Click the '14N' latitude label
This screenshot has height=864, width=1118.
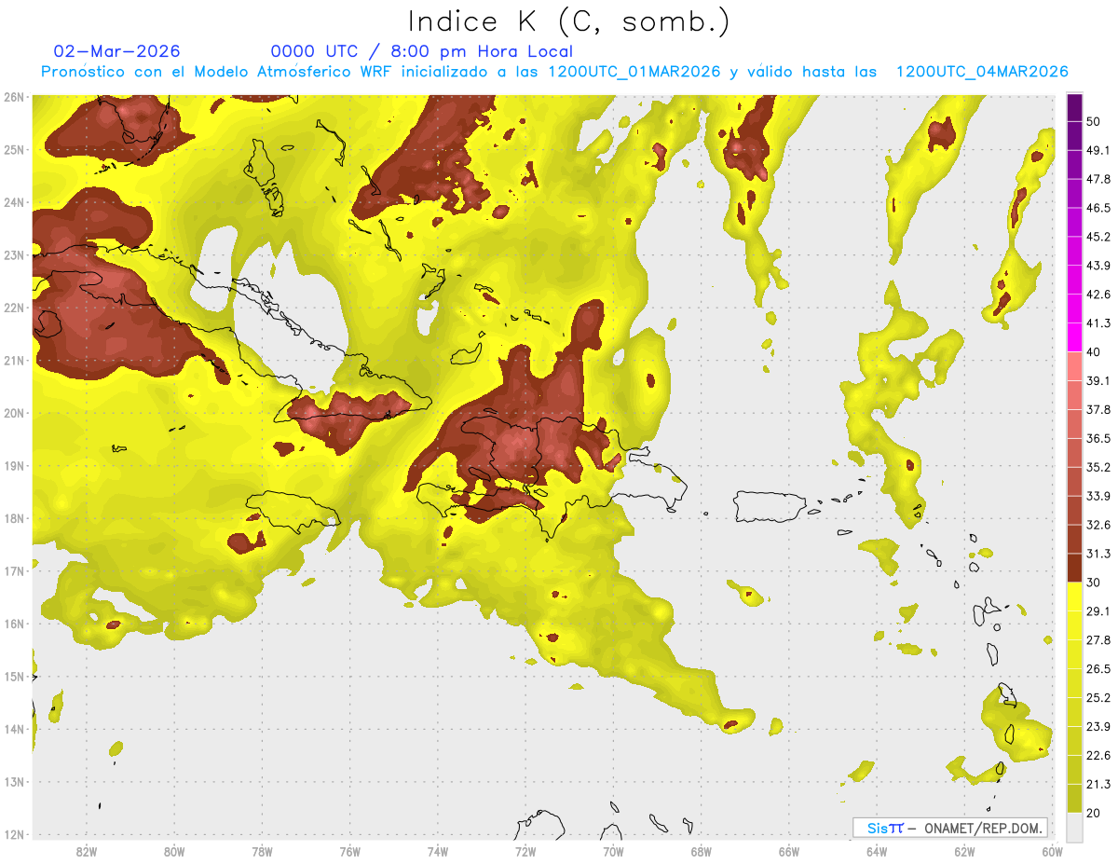coord(14,729)
